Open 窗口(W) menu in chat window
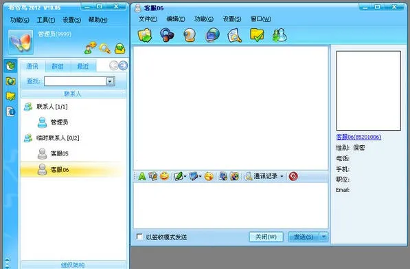The height and width of the screenshot is (269, 410). tap(261, 19)
